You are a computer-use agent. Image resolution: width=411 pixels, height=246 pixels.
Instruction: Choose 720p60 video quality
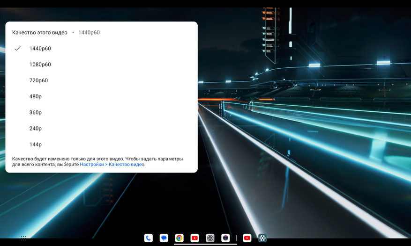39,80
